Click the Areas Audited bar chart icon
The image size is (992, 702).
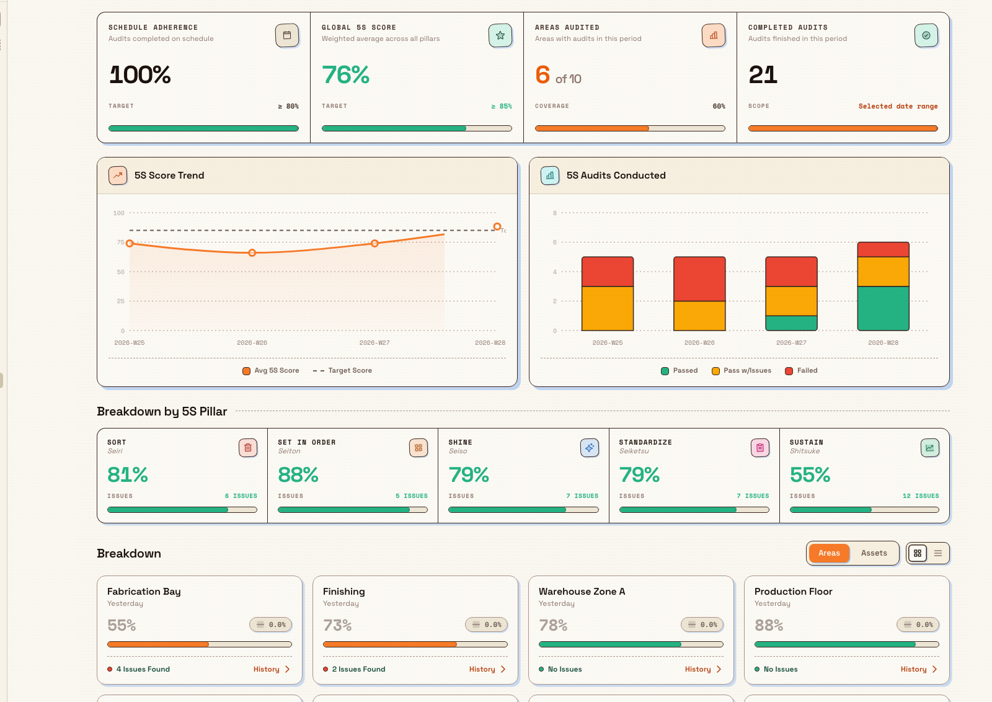pyautogui.click(x=714, y=35)
